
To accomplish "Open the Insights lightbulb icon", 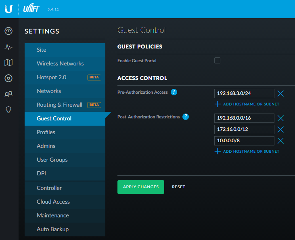I will tap(8, 110).
